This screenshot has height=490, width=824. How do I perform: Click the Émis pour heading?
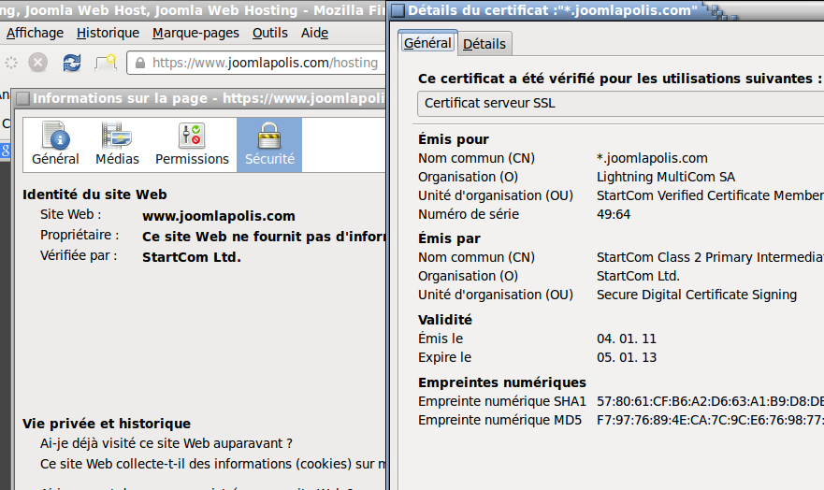pyautogui.click(x=454, y=139)
